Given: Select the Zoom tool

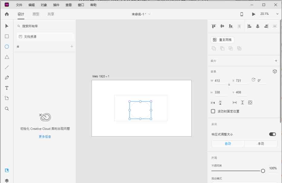Looking at the screenshot, I should [x=7, y=108].
